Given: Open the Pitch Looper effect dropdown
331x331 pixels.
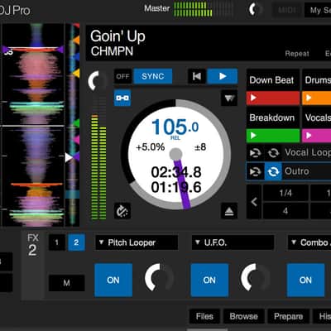Looking at the screenshot, I should pos(137,242).
